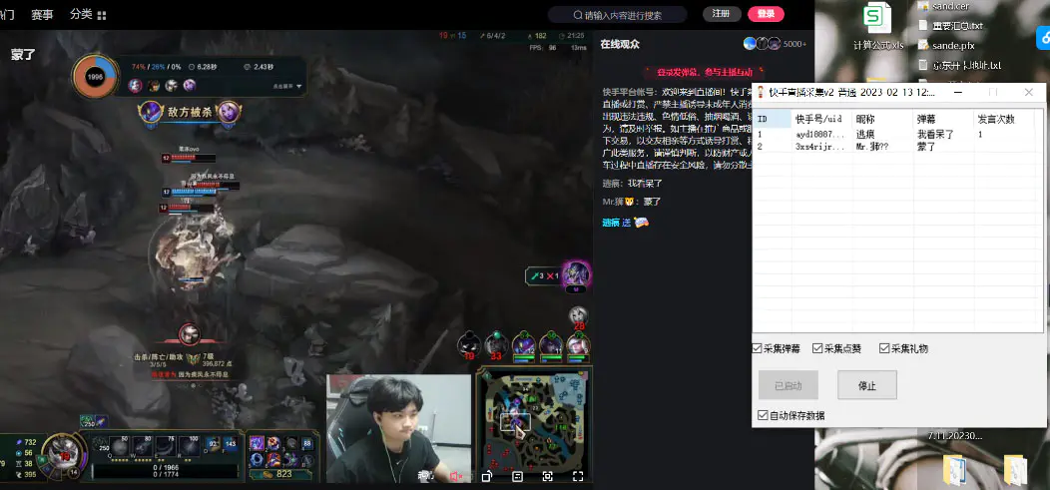The height and width of the screenshot is (490, 1050).
Task: Select the right folder icon at desktop bottom
Action: tap(1014, 470)
